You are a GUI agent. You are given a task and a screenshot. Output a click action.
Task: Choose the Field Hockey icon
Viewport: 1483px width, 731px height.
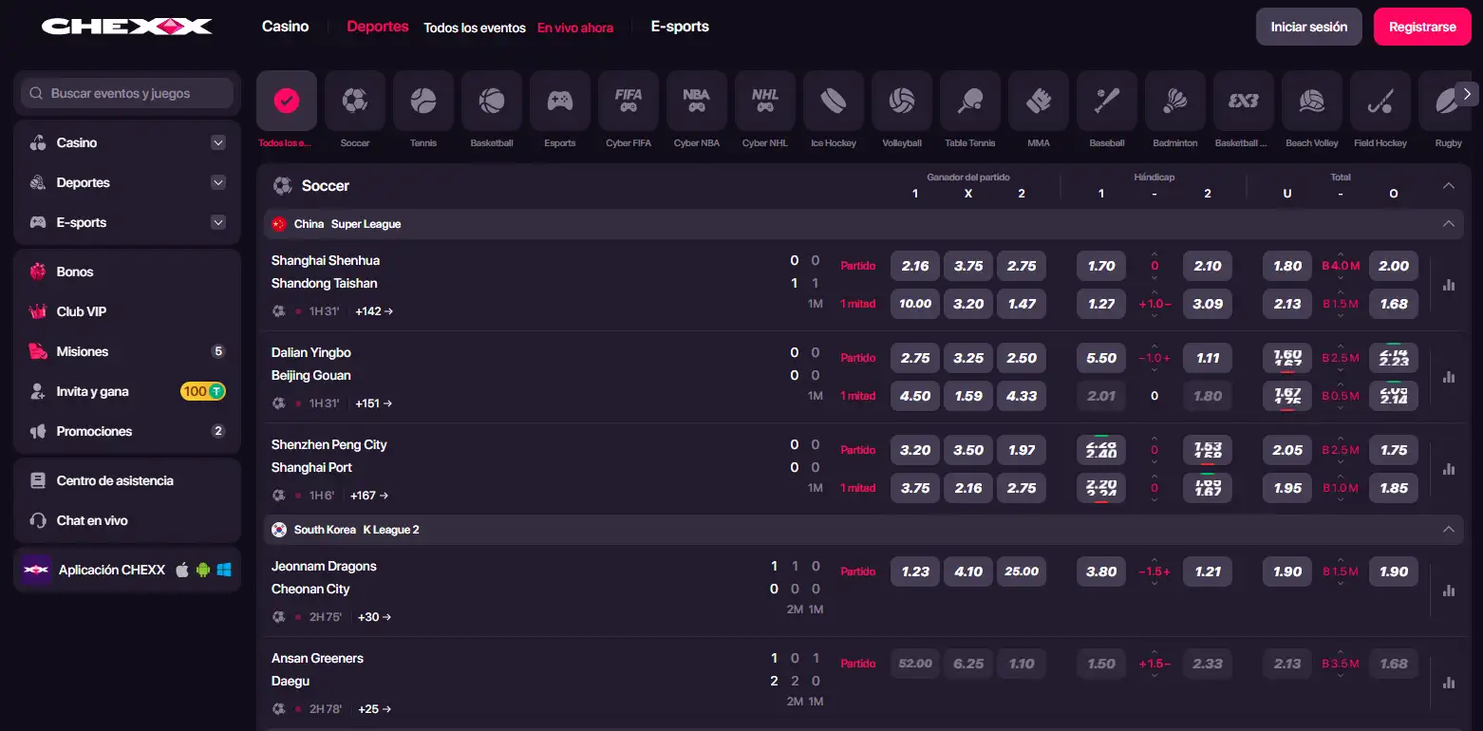tap(1380, 101)
